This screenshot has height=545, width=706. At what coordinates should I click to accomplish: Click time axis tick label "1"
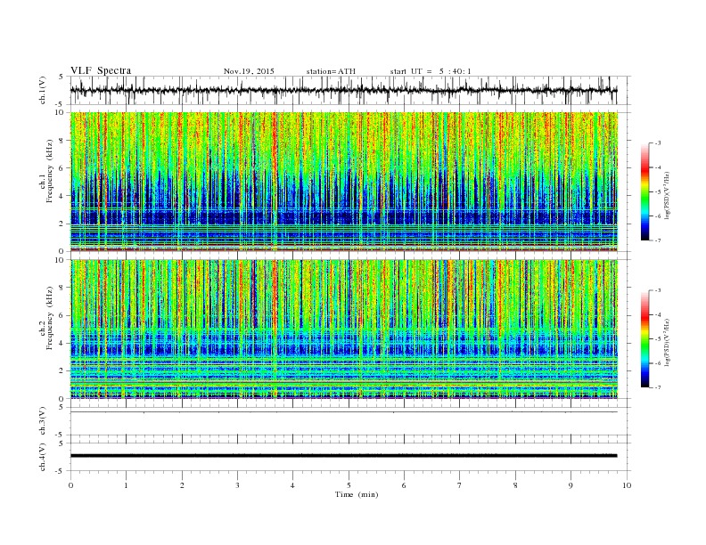[127, 485]
